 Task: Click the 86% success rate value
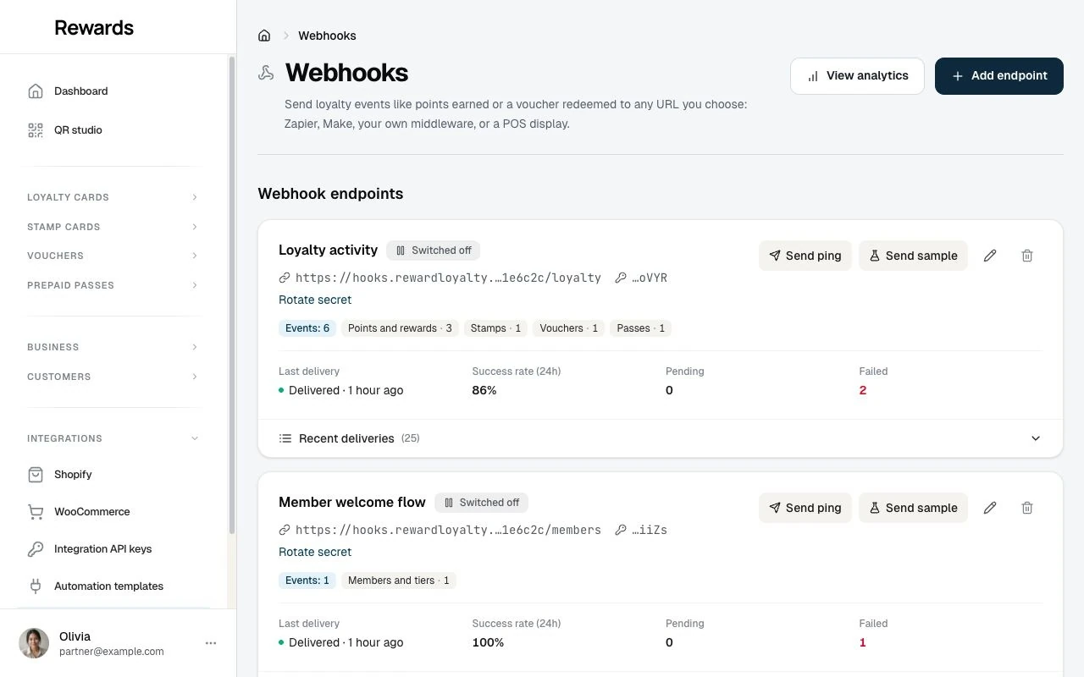click(x=484, y=390)
